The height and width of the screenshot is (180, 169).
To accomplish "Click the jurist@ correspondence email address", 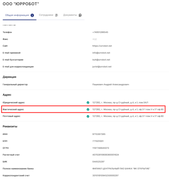I will [102, 67].
